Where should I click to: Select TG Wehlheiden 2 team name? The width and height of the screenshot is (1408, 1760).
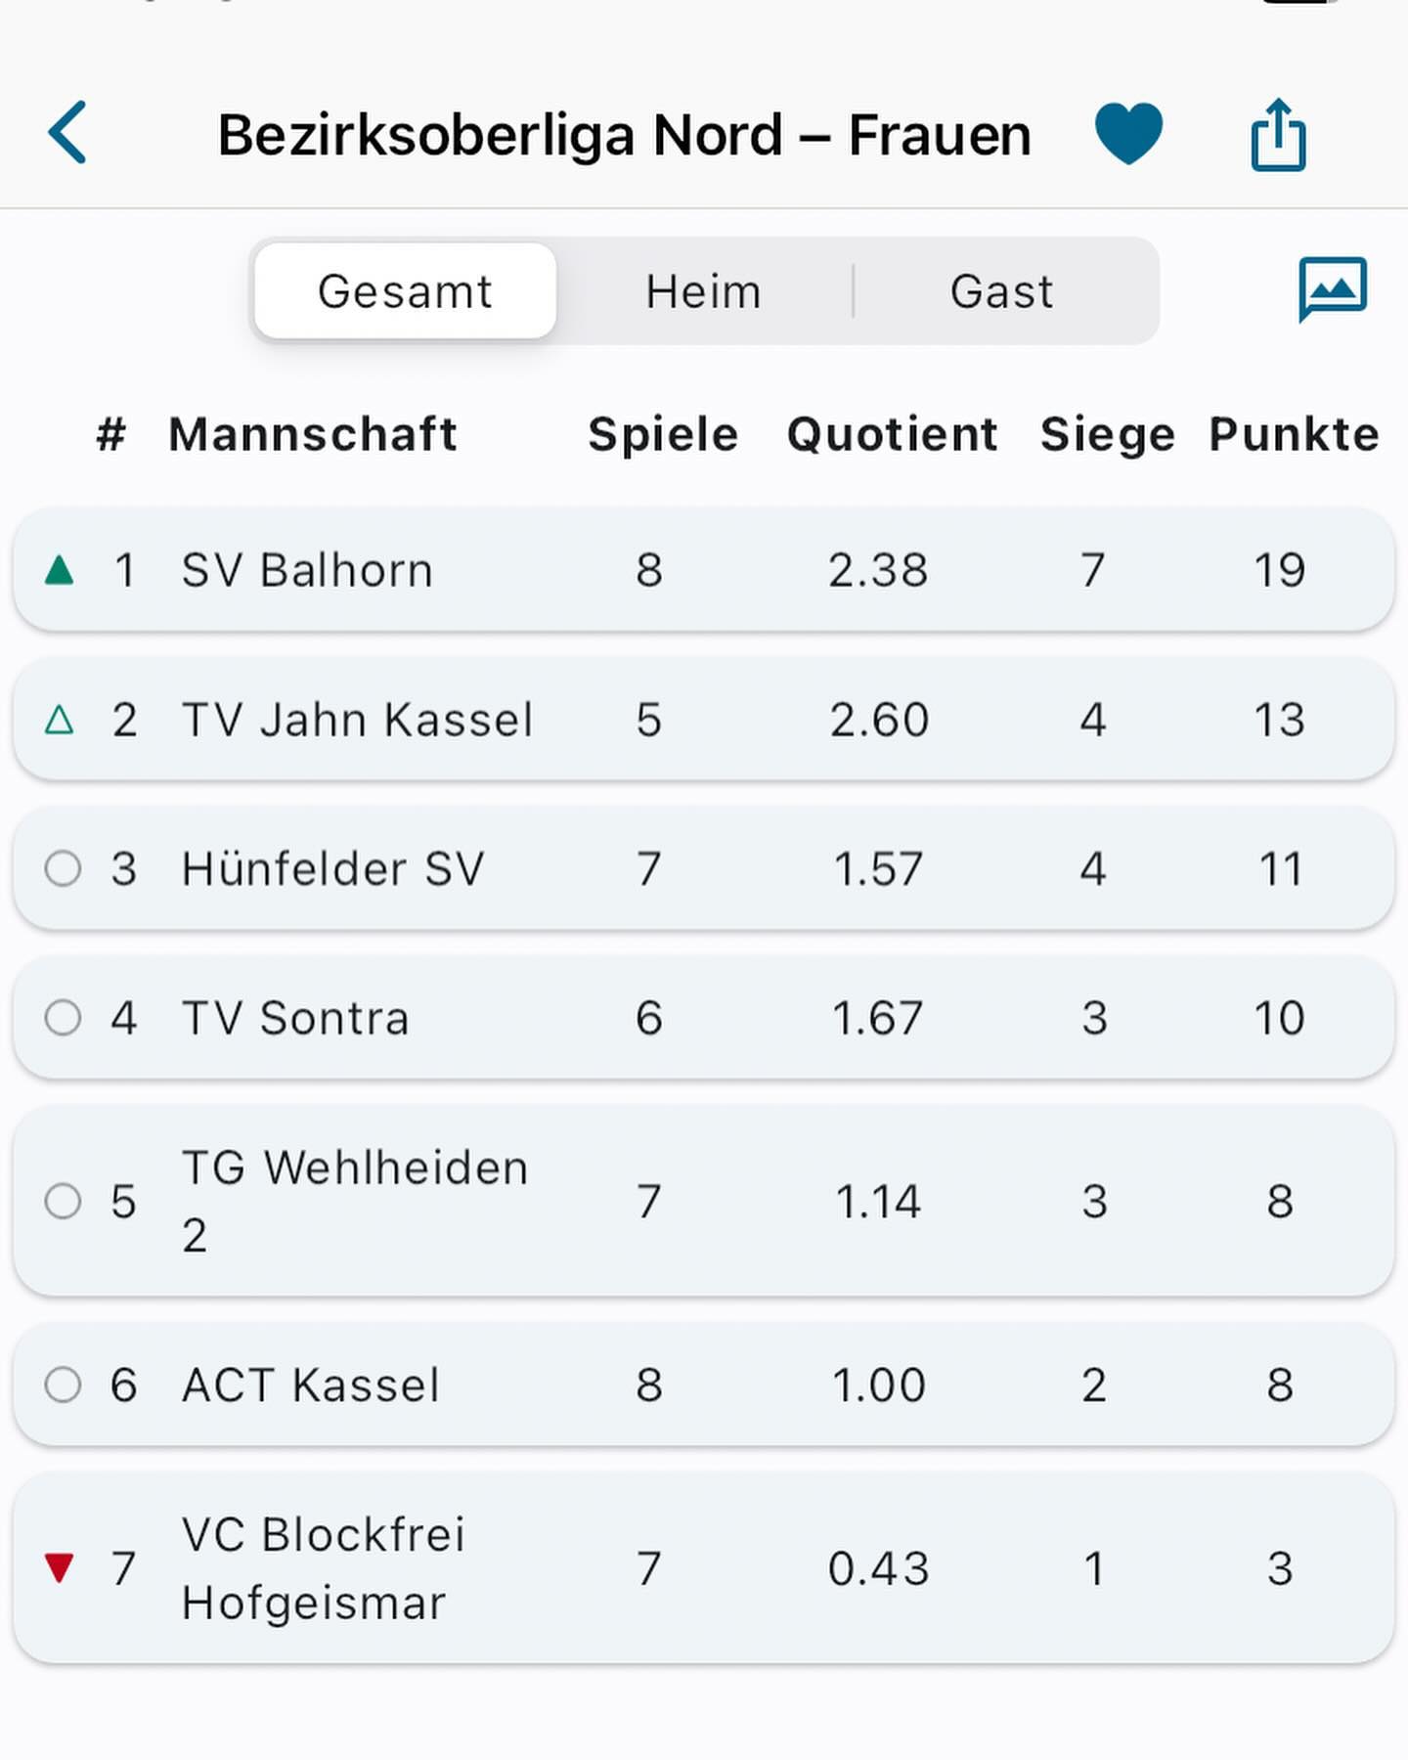tap(354, 1201)
